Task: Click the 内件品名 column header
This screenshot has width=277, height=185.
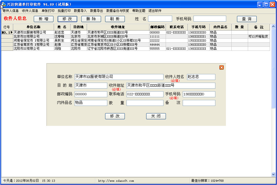Action: [221, 27]
